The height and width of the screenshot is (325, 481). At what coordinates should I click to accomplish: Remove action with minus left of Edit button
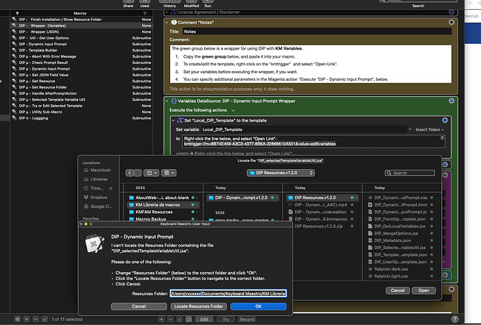click(171, 319)
